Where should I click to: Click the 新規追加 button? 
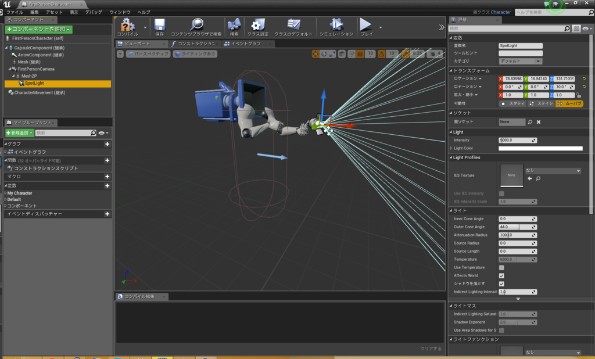(19, 133)
